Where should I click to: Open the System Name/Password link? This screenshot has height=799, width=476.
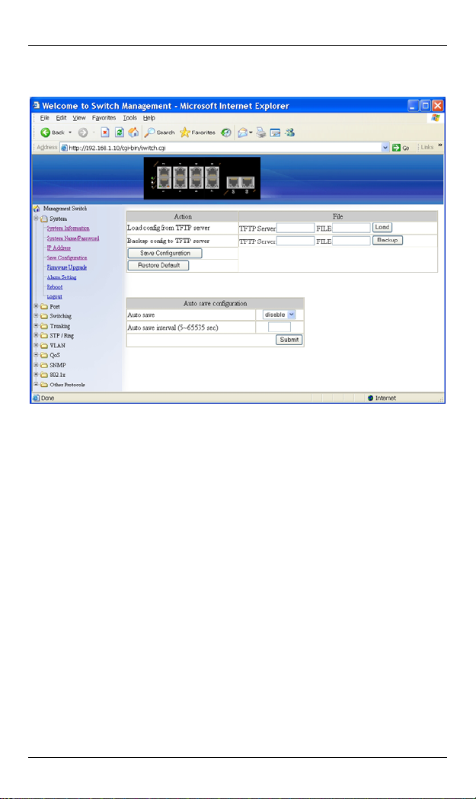(73, 238)
